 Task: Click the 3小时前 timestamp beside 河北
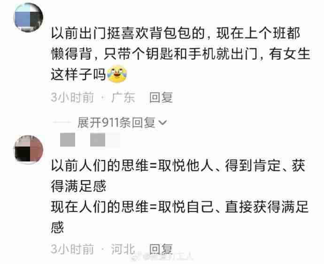pyautogui.click(x=72, y=249)
